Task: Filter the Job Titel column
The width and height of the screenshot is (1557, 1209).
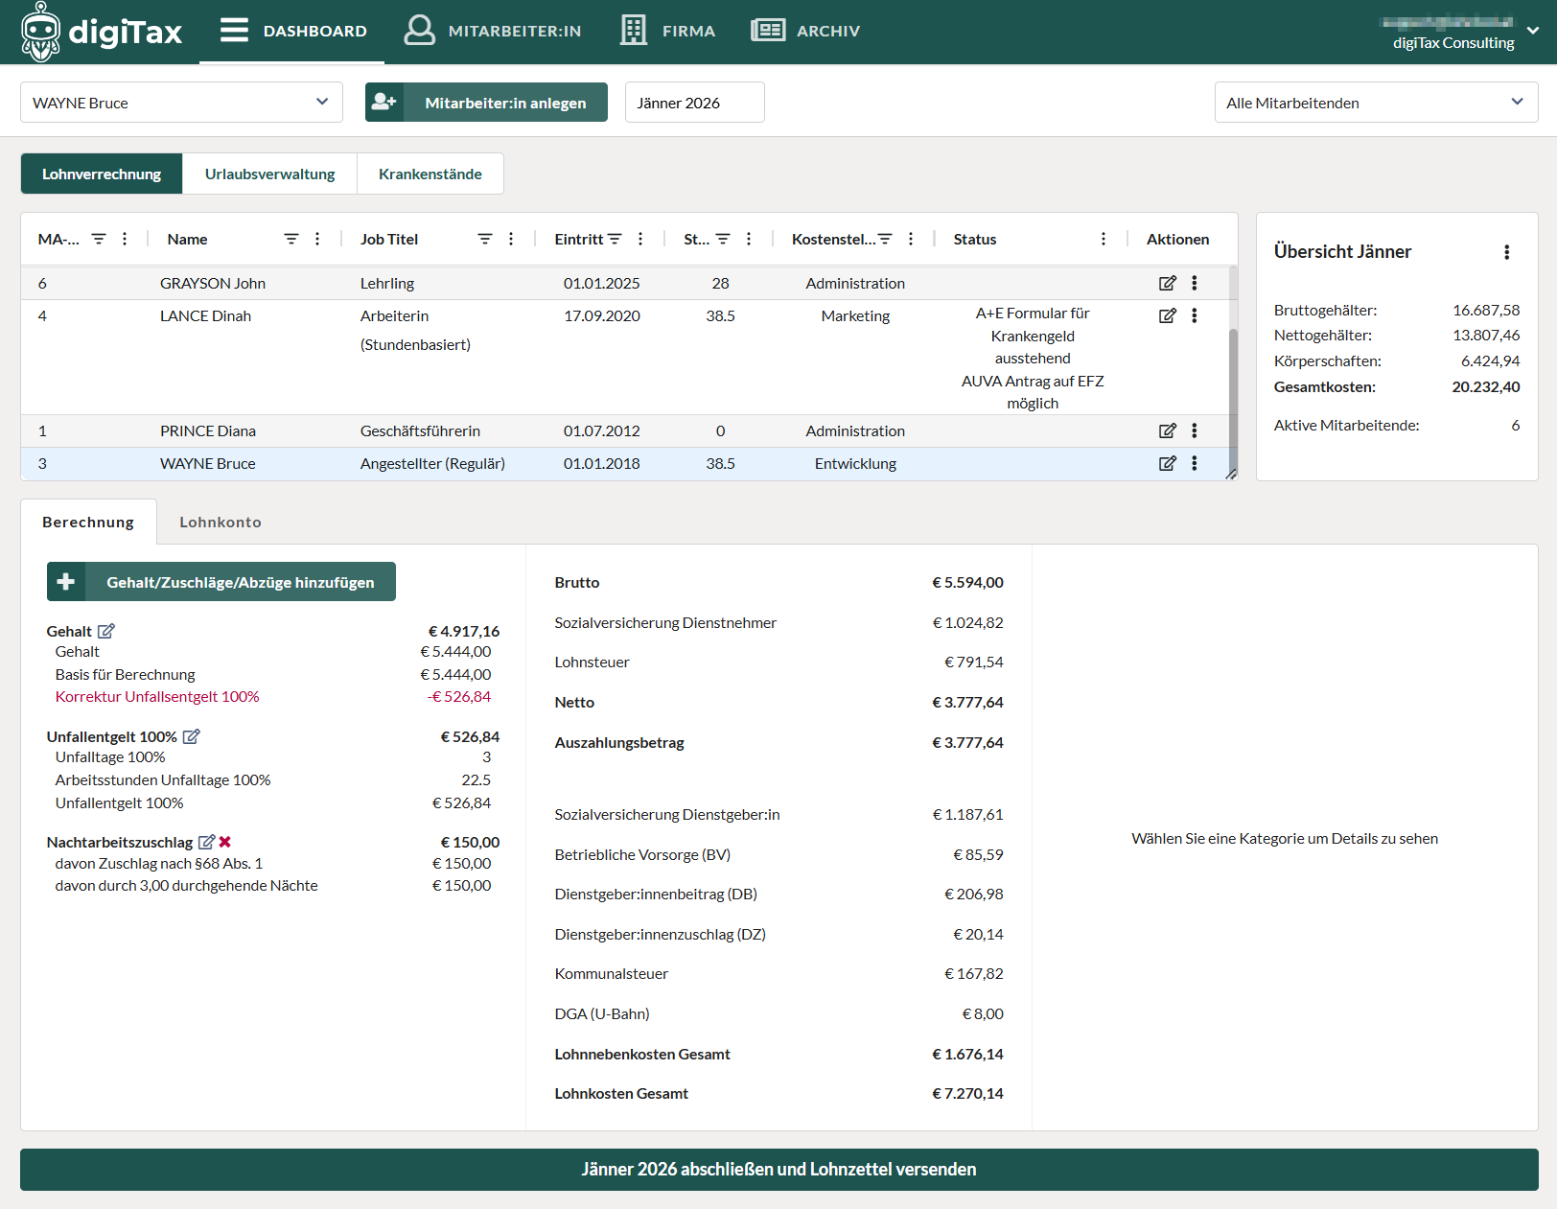Action: click(x=485, y=239)
